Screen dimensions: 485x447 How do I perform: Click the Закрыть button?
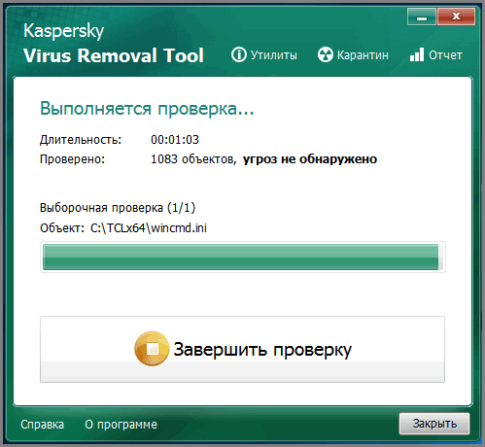tap(434, 424)
